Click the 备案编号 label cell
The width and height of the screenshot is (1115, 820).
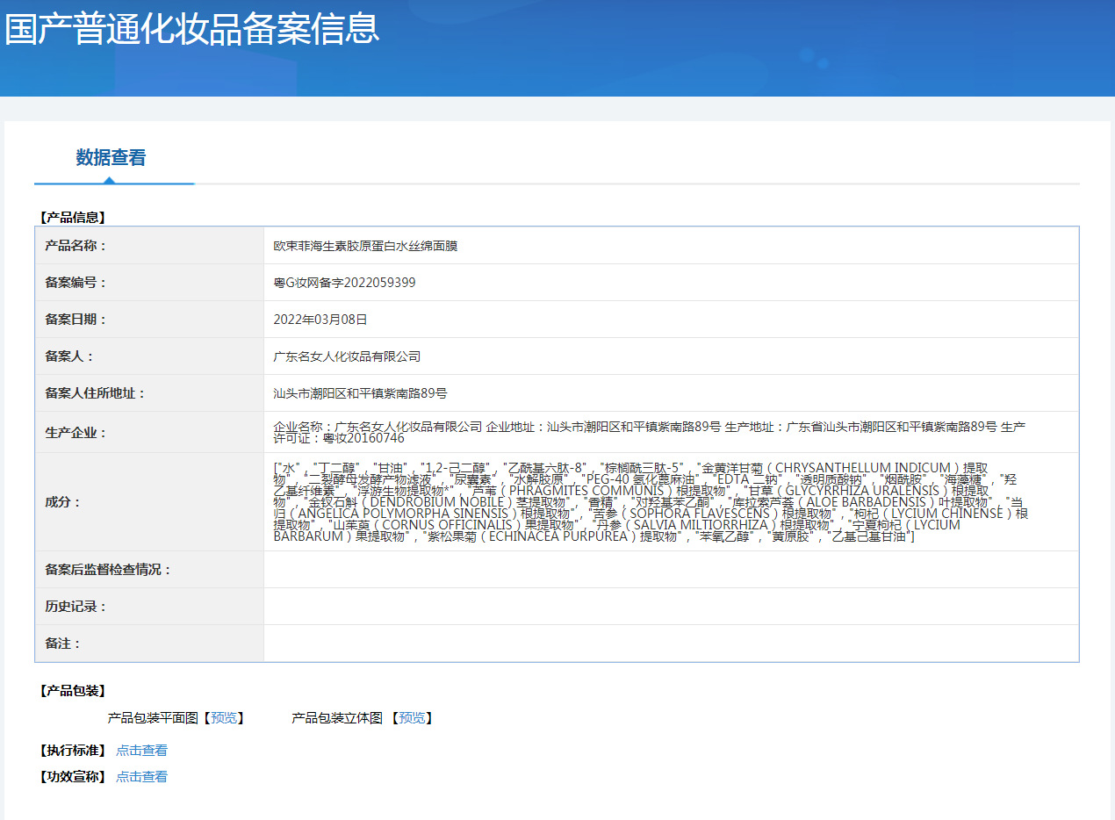pos(149,283)
